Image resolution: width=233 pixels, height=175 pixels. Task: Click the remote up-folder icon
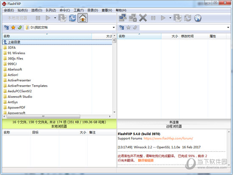coord(135,28)
